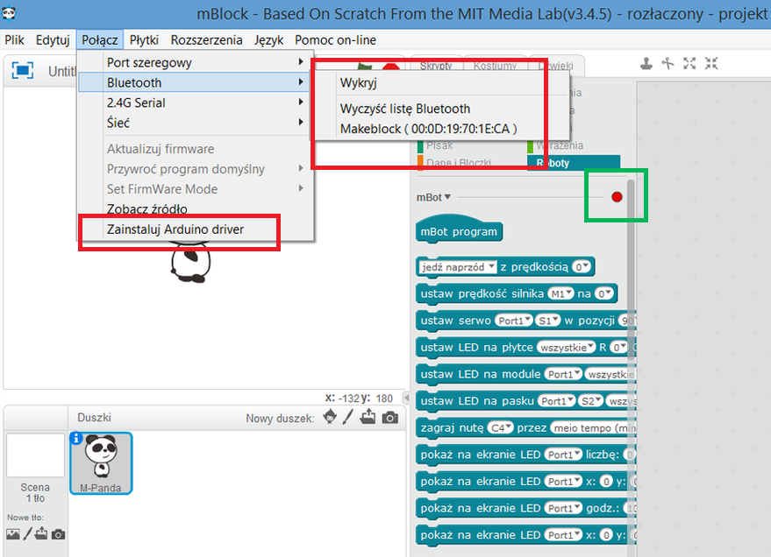771x557 pixels.
Task: Click the presentation mode icon above the stage
Action: [22, 70]
